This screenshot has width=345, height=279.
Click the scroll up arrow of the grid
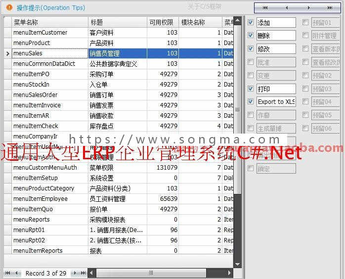pyautogui.click(x=237, y=21)
